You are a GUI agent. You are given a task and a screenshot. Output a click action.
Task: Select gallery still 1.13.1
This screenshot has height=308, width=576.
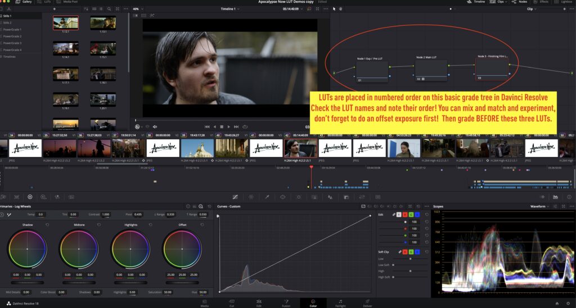103,22
